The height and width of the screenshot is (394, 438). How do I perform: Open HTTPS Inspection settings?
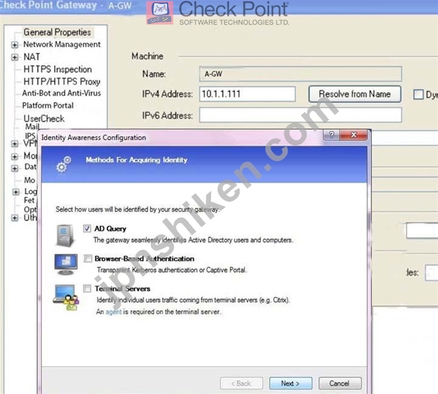57,69
